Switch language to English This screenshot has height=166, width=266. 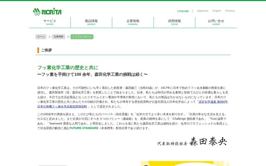click(x=217, y=11)
